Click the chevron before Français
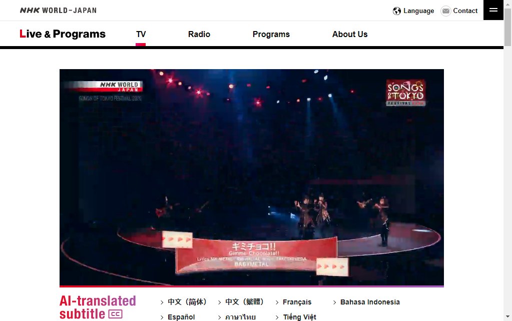This screenshot has height=321, width=512. (277, 302)
